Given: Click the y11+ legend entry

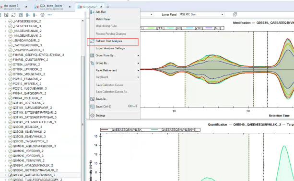Looking at the screenshot, I should coord(156,28).
